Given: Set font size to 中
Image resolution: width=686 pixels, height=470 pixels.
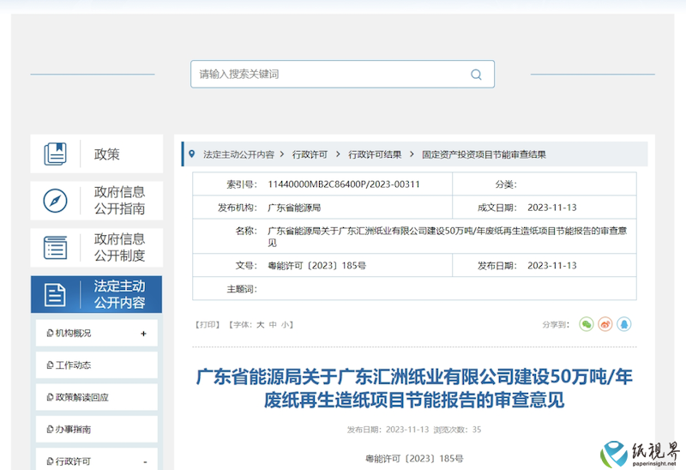Looking at the screenshot, I should [x=273, y=325].
